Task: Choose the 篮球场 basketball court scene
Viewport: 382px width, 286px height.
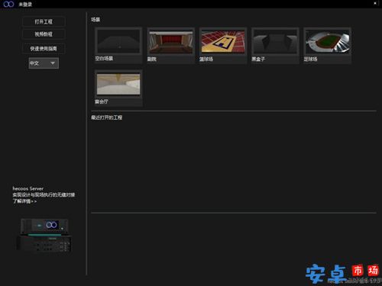Action: click(x=223, y=45)
